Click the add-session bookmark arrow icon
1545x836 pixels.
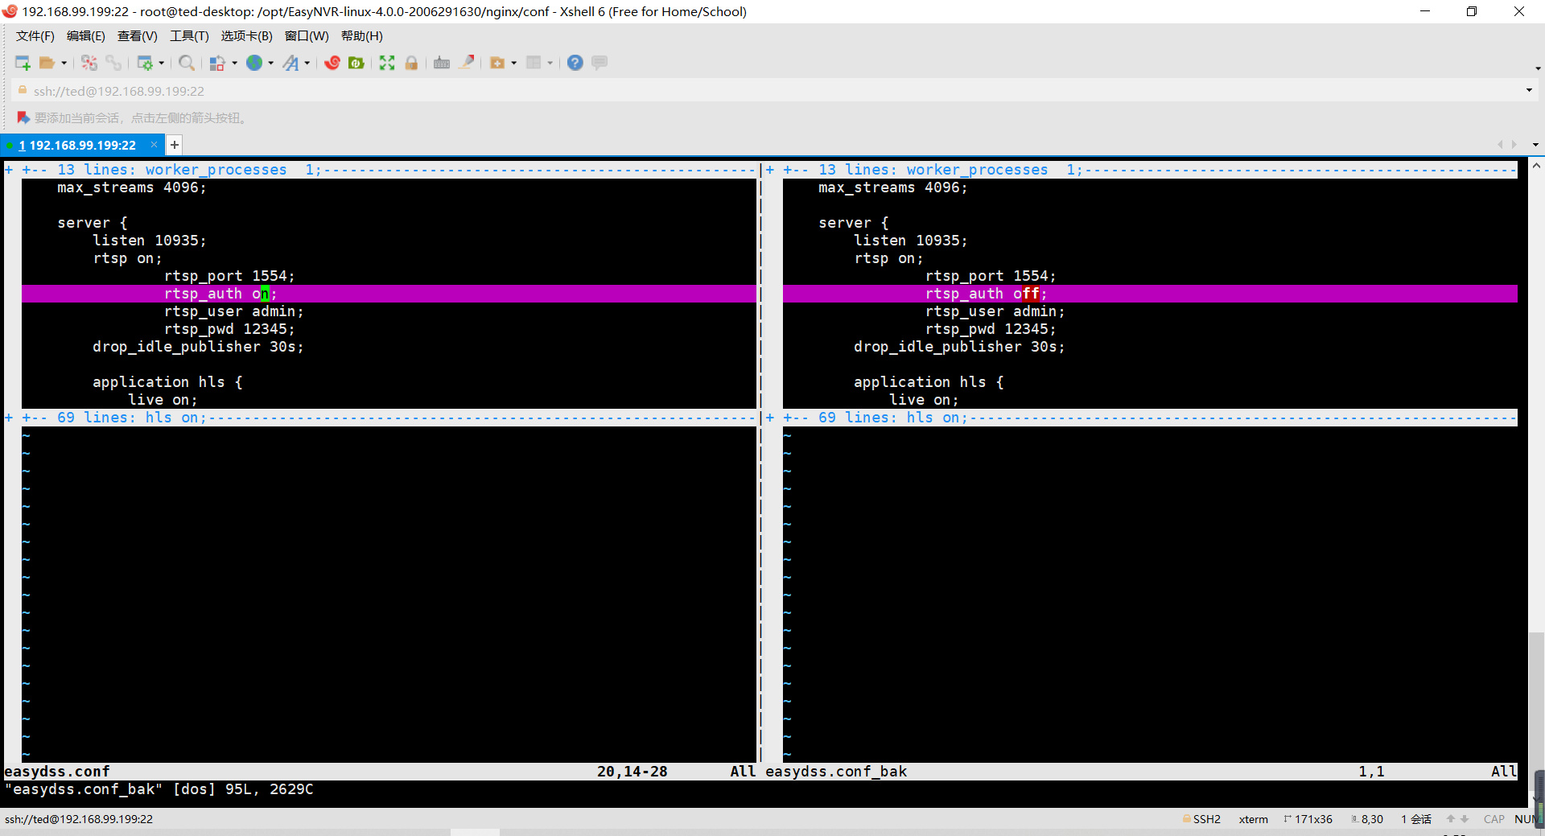(x=23, y=118)
